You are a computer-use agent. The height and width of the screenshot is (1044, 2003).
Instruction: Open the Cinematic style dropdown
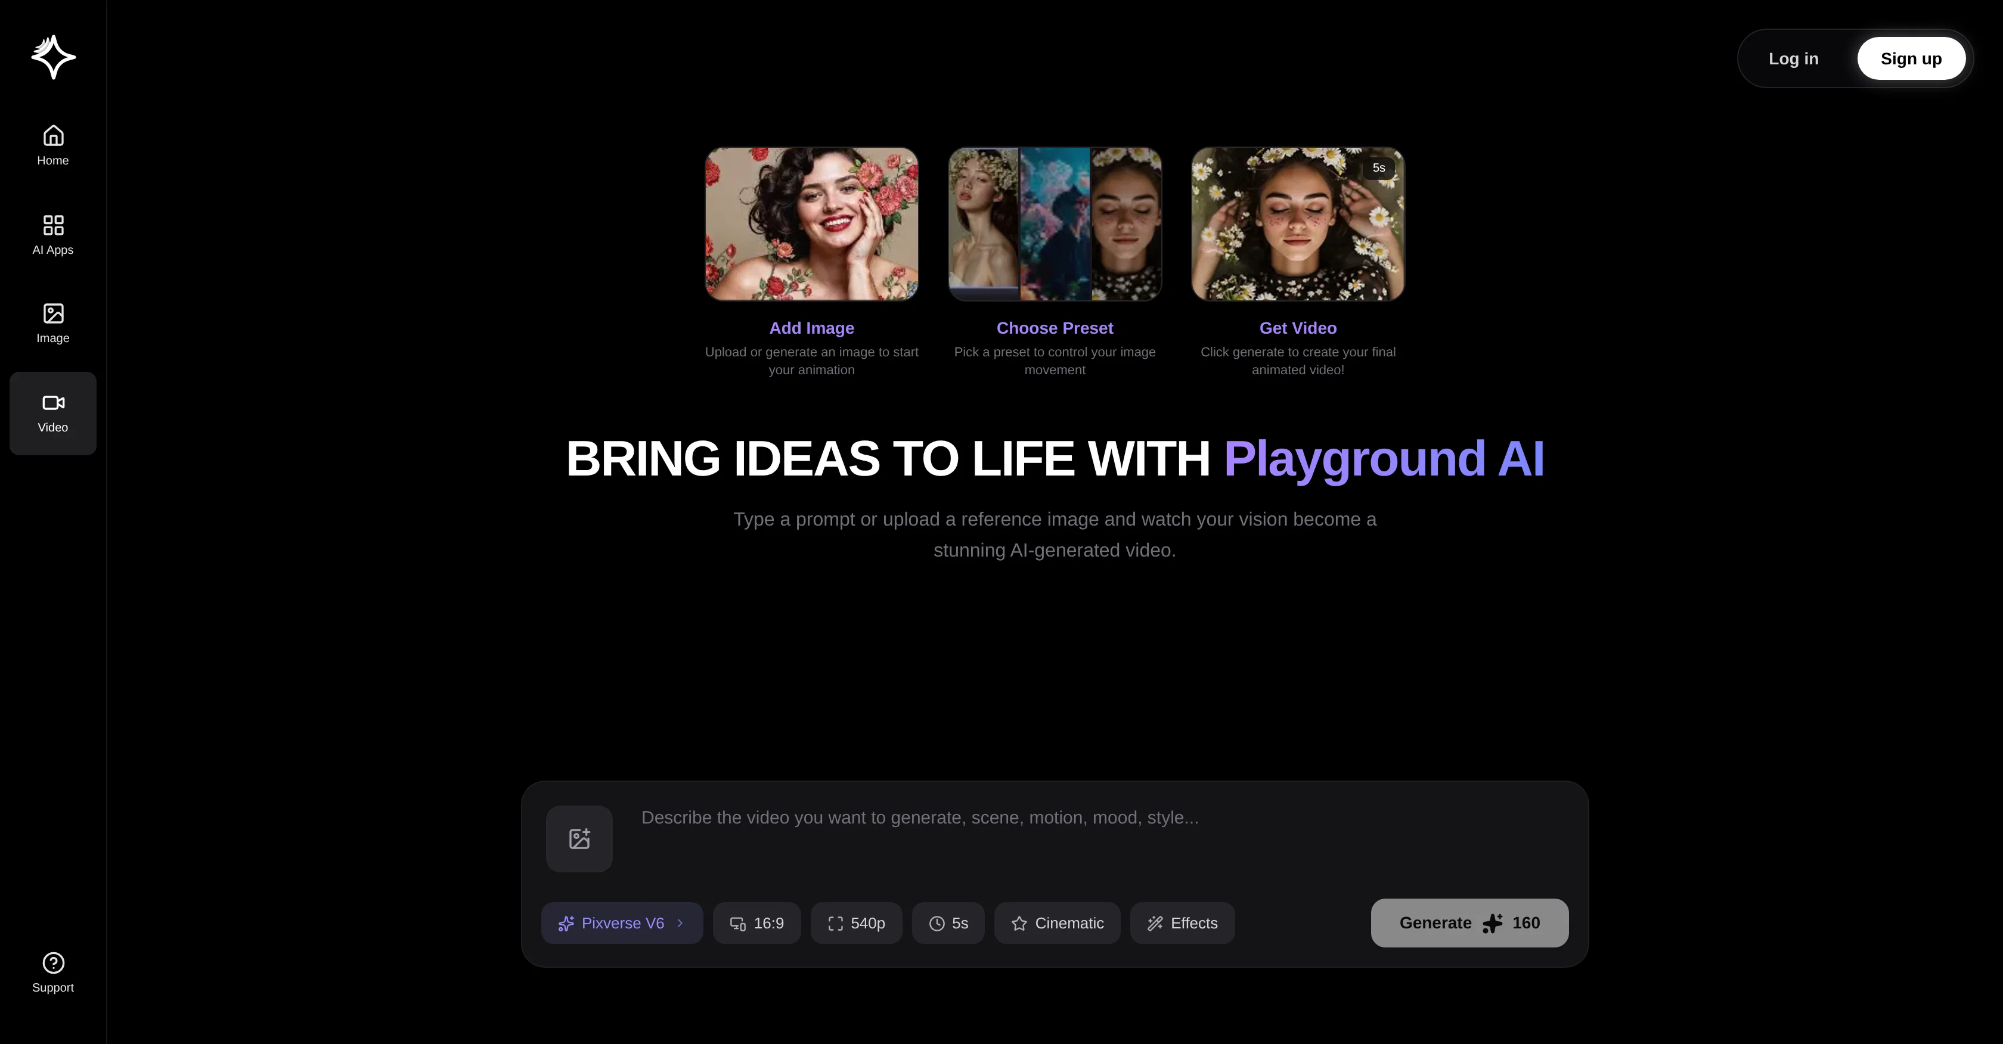click(x=1057, y=922)
